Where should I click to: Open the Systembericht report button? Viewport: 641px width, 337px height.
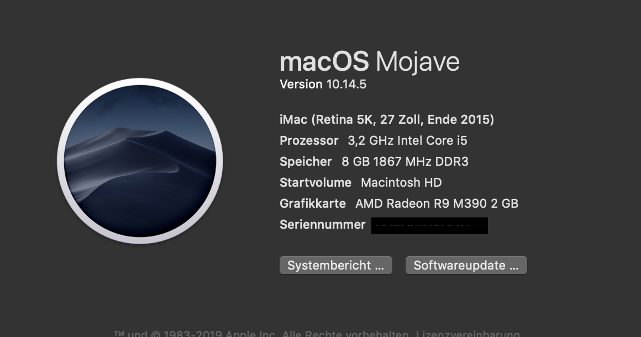tap(335, 265)
